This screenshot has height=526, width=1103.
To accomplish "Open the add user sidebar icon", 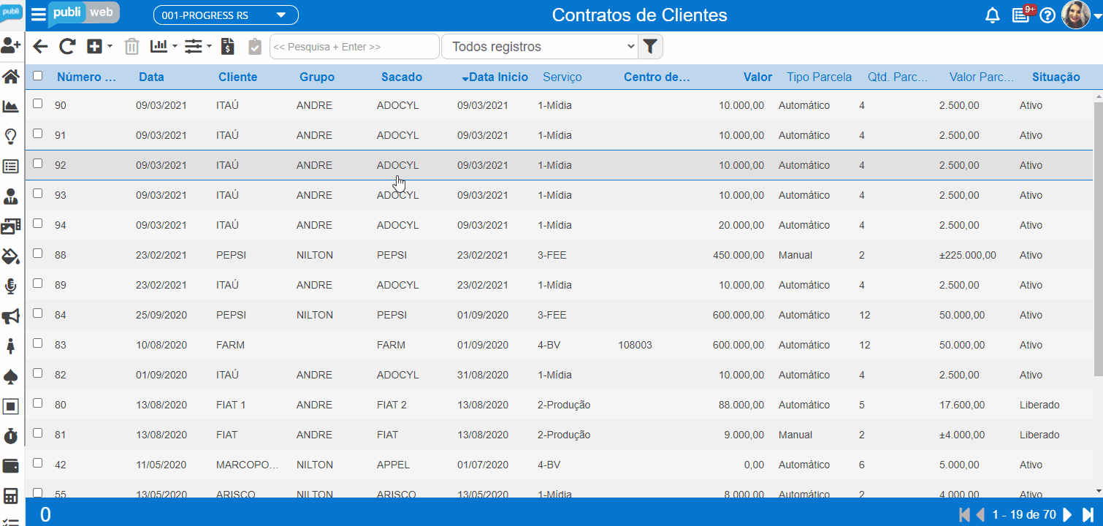I will [x=11, y=46].
